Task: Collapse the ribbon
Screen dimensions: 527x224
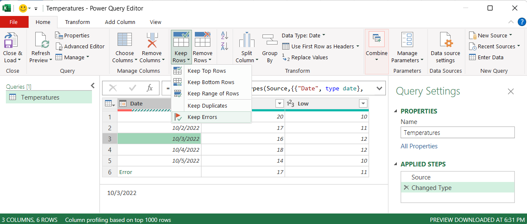Action: (x=511, y=22)
